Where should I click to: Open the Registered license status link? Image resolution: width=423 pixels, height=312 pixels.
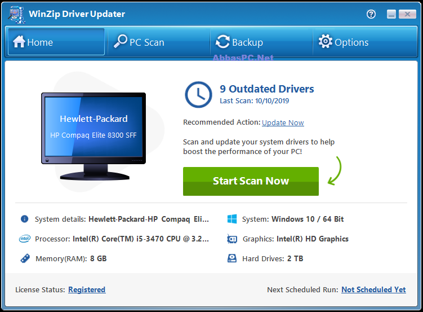[87, 289]
